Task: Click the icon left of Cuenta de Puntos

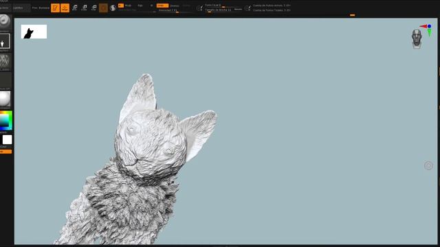Action: tap(247, 8)
